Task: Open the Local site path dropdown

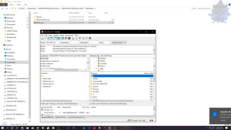Action: point(88,56)
